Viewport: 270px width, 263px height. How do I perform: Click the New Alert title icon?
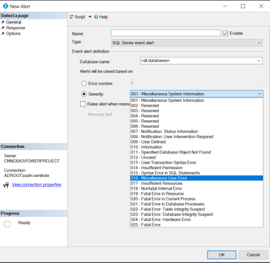(x=6, y=6)
